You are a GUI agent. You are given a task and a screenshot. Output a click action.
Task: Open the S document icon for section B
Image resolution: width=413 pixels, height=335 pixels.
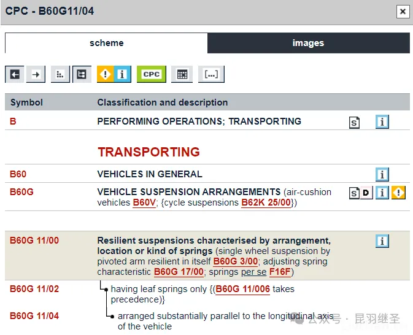(x=354, y=122)
